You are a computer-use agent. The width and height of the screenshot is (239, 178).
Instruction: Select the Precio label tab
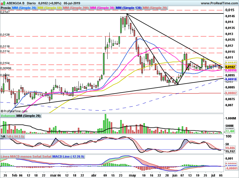(6, 8)
